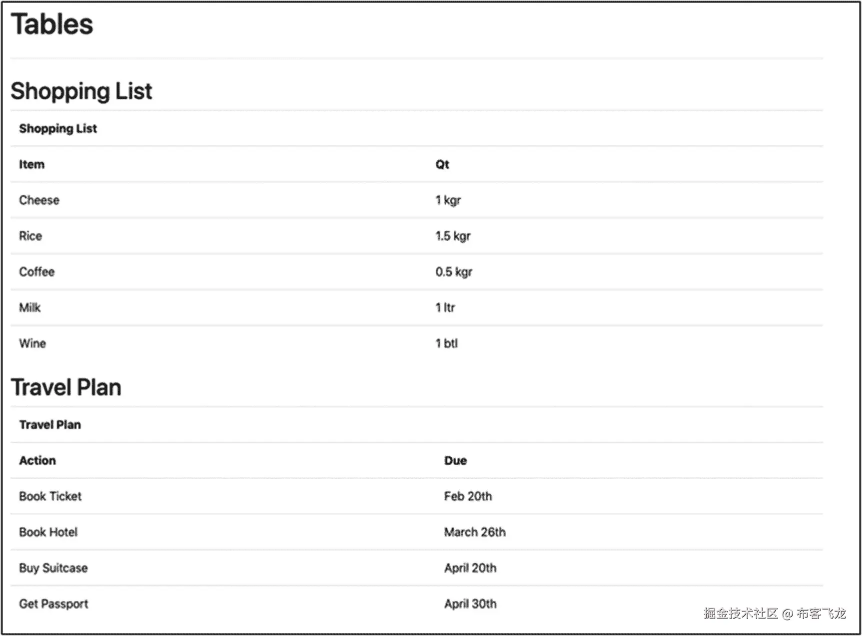Select the Travel Plan table caption

[x=50, y=425]
